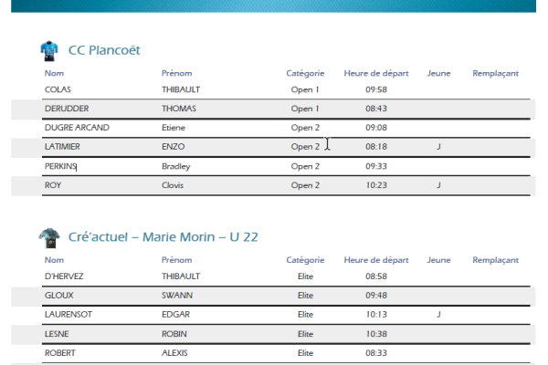Click the Jeune header in Cré'actuel table
This screenshot has height=365, width=548.
(438, 260)
